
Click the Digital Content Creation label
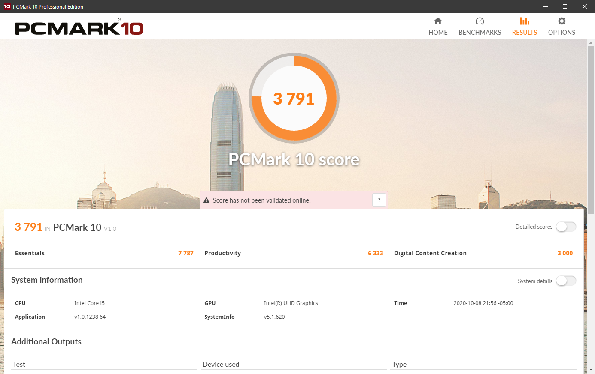tap(430, 253)
